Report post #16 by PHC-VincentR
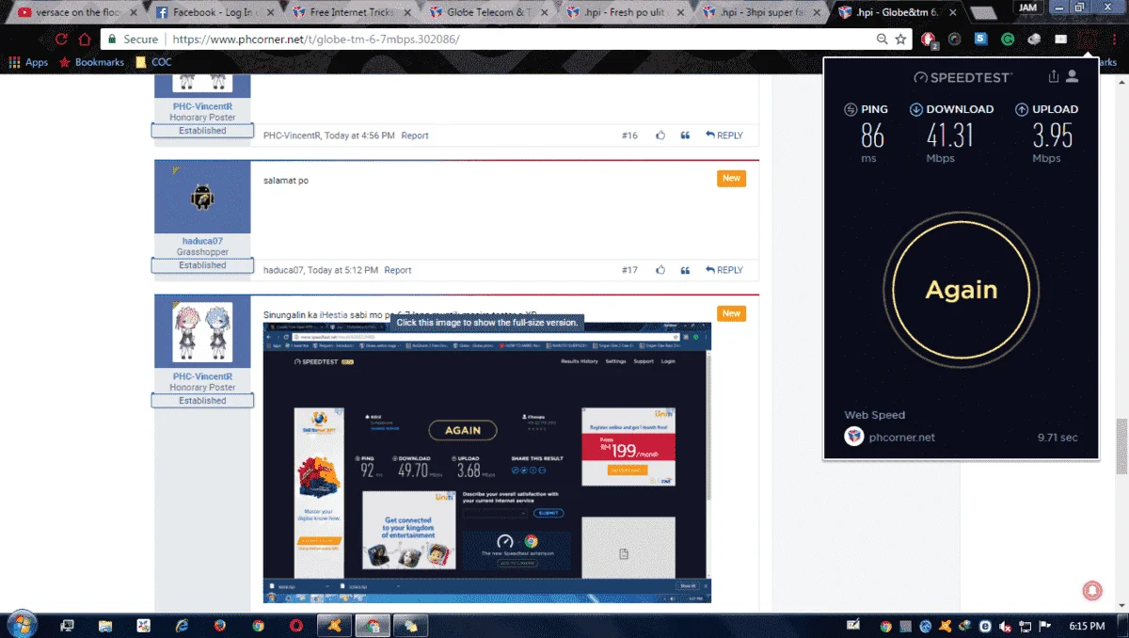The height and width of the screenshot is (638, 1129). [415, 136]
